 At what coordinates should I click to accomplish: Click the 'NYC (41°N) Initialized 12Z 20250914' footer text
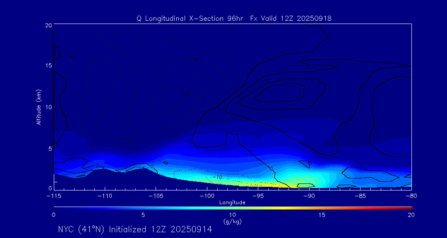tap(135, 229)
